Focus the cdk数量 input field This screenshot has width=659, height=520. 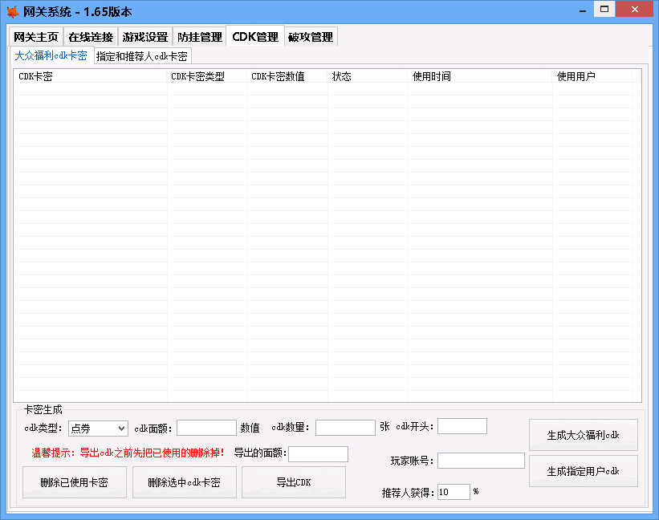345,428
